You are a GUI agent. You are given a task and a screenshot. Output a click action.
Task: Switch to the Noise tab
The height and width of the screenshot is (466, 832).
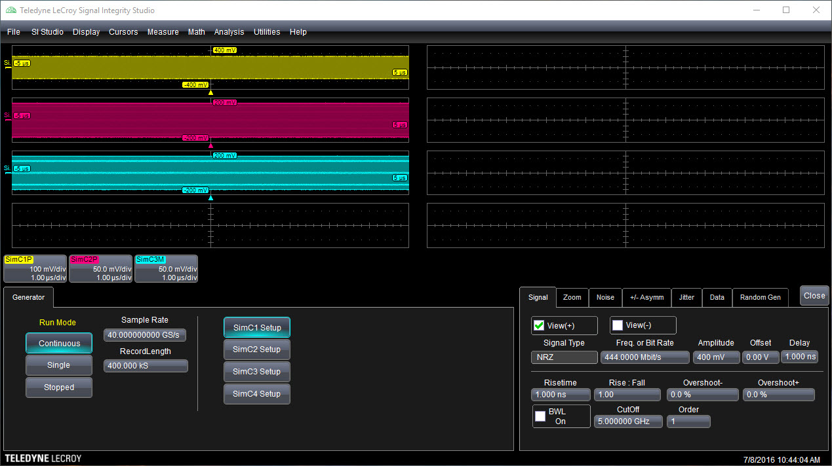tap(605, 297)
